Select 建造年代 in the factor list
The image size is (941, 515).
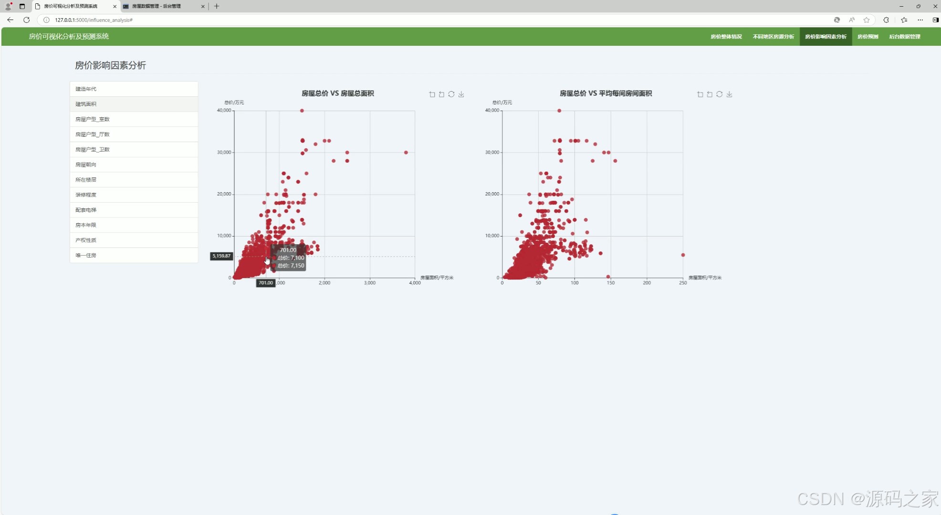tap(86, 89)
